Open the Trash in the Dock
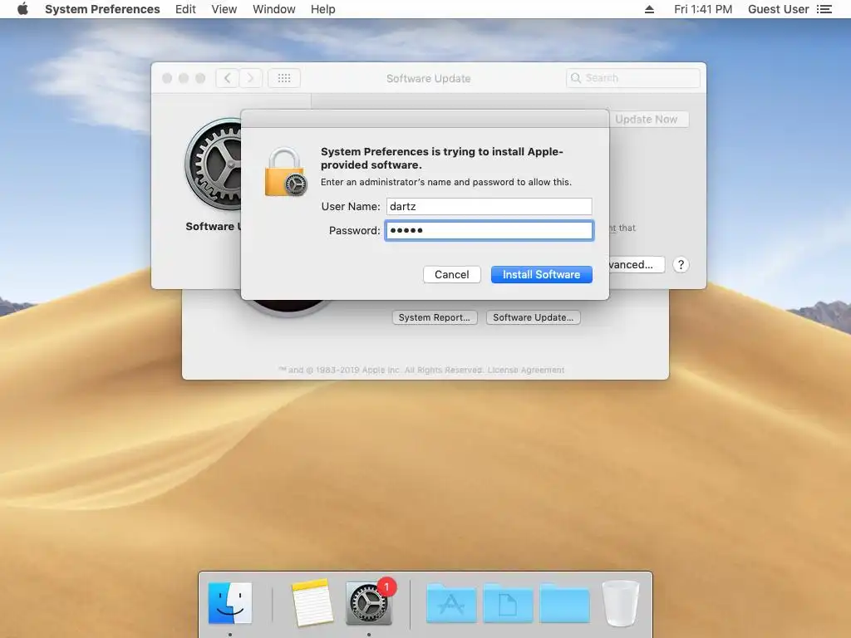 [620, 603]
